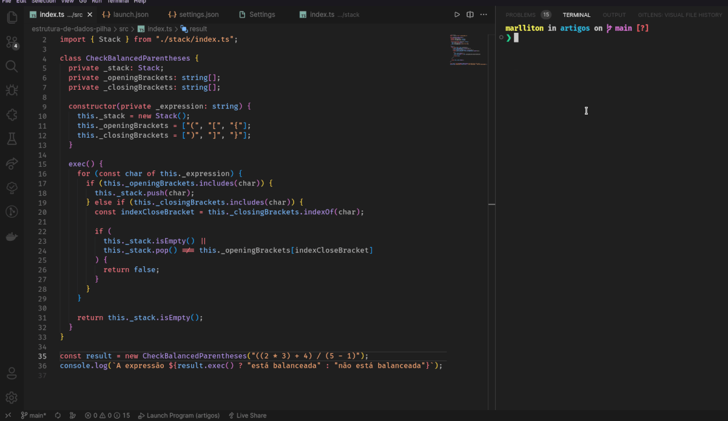This screenshot has height=421, width=728.
Task: Click 'src' breadcrumb to expand folder
Action: coord(123,29)
